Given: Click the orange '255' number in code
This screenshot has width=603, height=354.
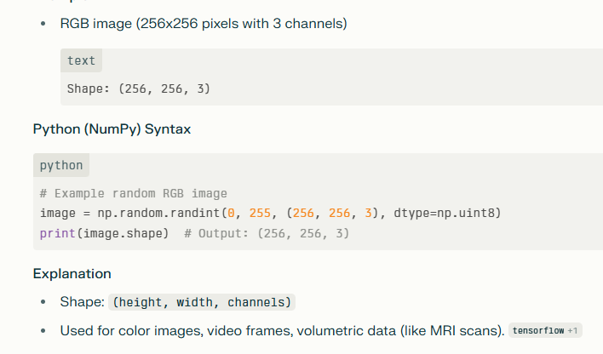Looking at the screenshot, I should click(x=262, y=213).
